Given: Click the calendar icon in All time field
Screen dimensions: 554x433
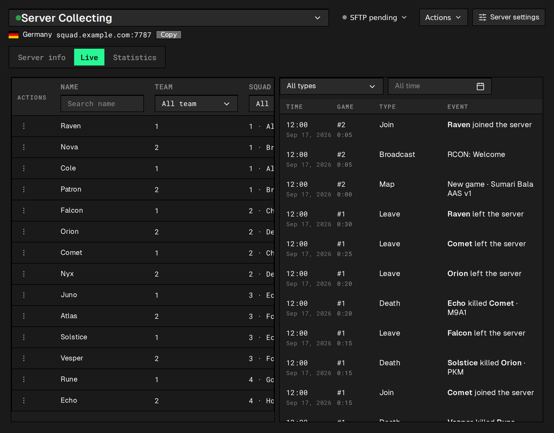Looking at the screenshot, I should [x=480, y=86].
